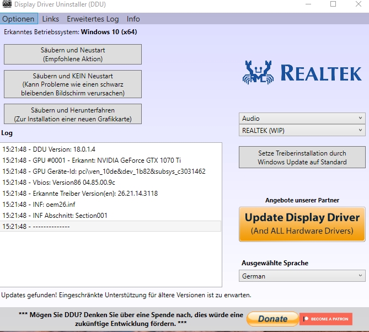Click the 'Updates gefunden!' status message
Viewport: 369px width, 332px height.
[126, 295]
